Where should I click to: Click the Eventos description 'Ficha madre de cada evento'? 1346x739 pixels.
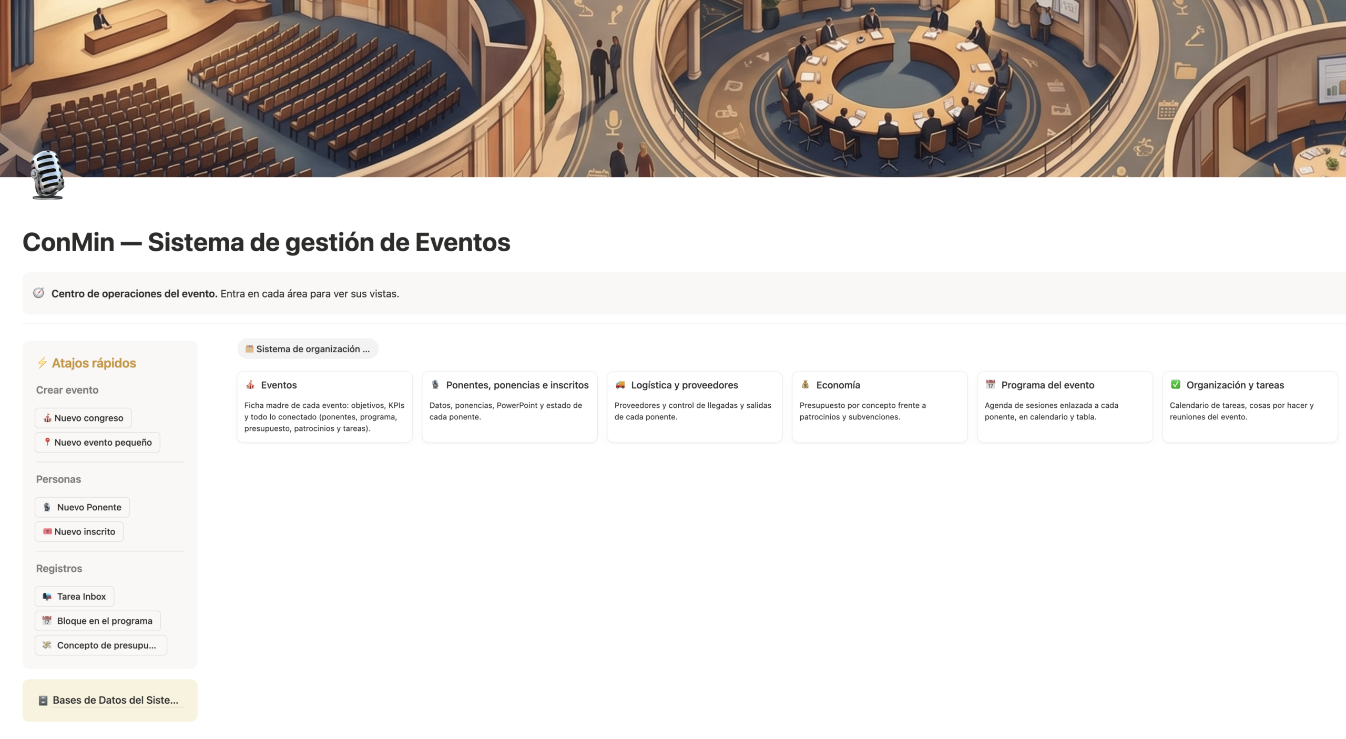(x=324, y=417)
